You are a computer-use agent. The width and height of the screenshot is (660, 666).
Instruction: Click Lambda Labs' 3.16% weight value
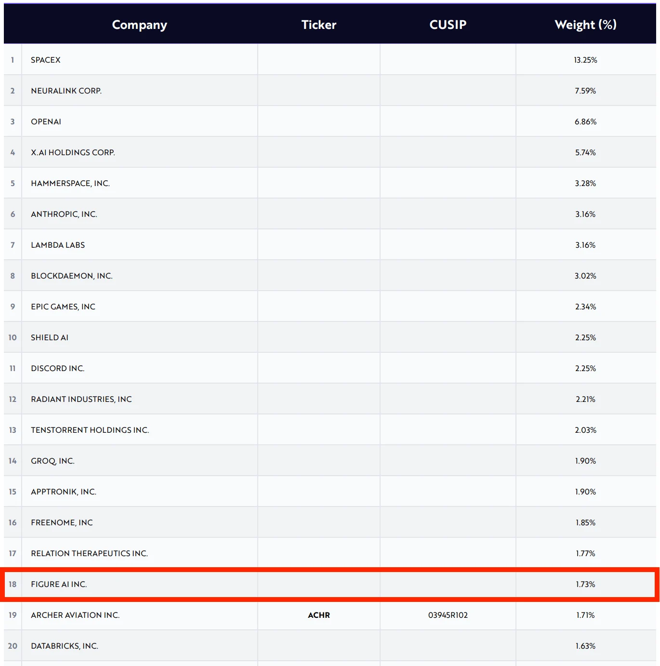585,245
